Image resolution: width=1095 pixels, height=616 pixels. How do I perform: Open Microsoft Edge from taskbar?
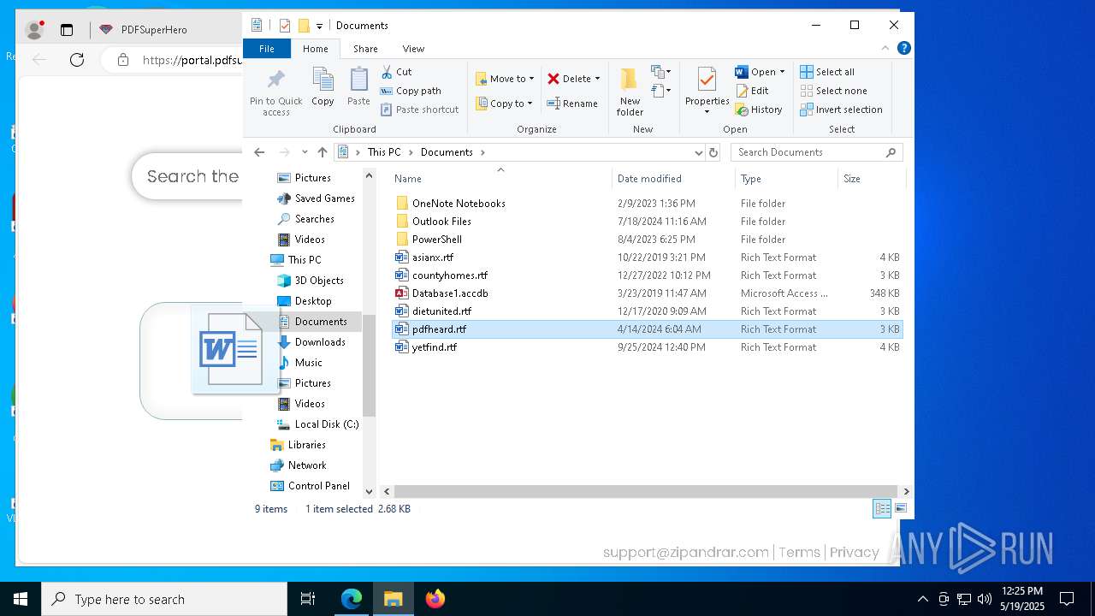coord(352,599)
